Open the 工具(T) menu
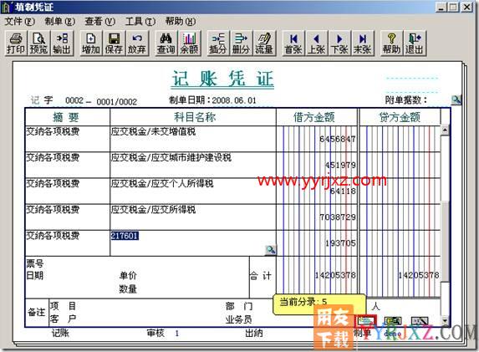The height and width of the screenshot is (352, 479). 140,22
